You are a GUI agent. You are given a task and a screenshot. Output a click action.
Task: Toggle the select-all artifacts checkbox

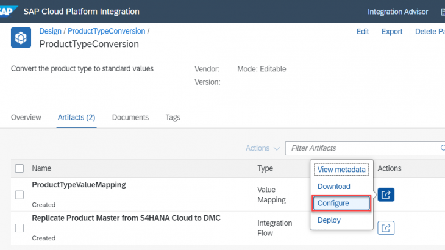click(x=20, y=168)
